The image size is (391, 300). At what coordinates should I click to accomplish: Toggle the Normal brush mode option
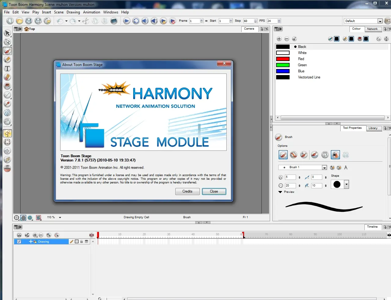[283, 155]
